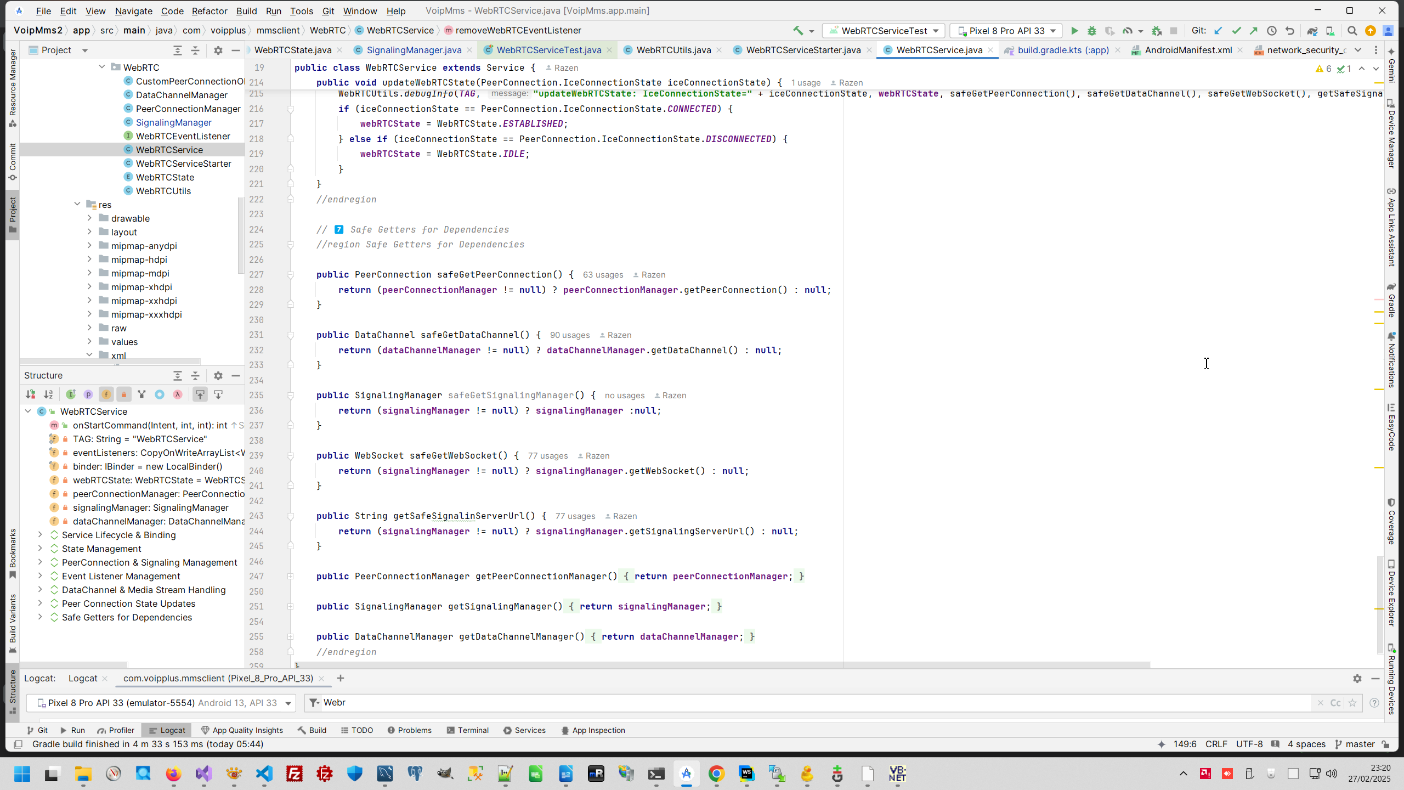Expand State Management group in Structure
1404x790 pixels.
click(x=40, y=549)
